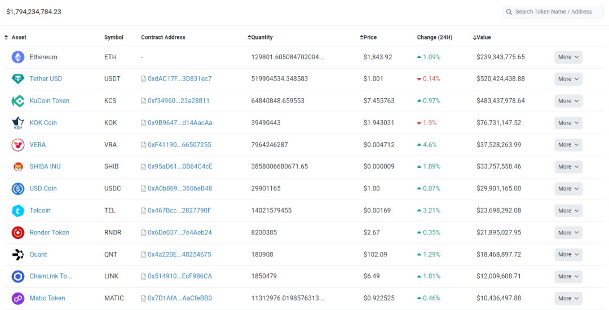
Task: Click the document icon beside 0xf34960...23a28811
Action: (x=143, y=101)
